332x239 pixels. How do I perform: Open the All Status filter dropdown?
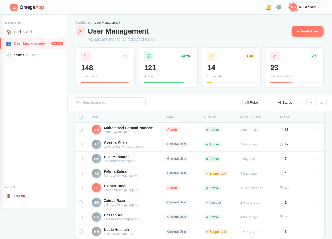(288, 102)
